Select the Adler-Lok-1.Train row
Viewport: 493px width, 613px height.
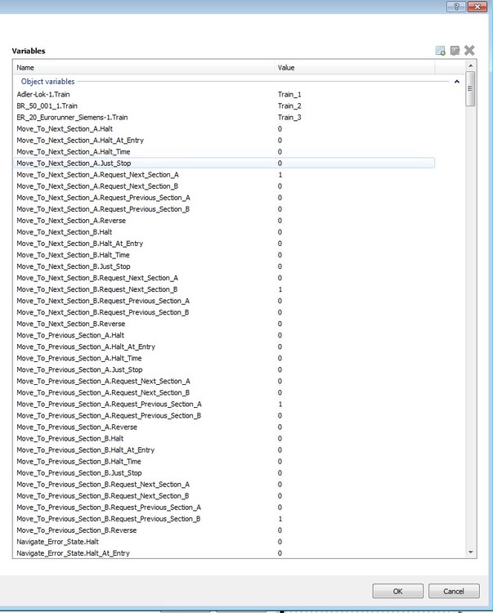pyautogui.click(x=224, y=94)
